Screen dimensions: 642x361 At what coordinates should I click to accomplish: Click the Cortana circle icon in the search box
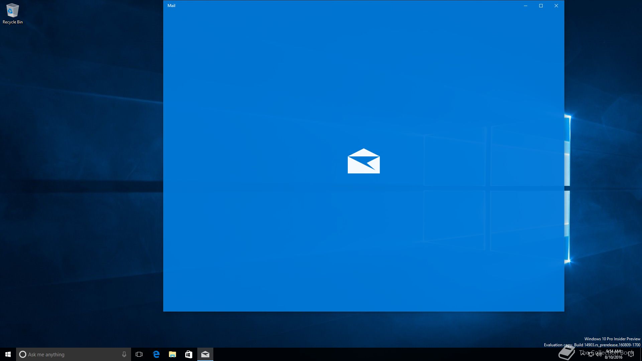click(23, 354)
